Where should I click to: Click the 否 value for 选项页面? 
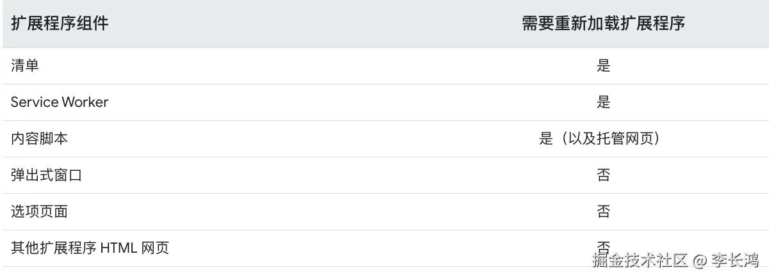603,211
